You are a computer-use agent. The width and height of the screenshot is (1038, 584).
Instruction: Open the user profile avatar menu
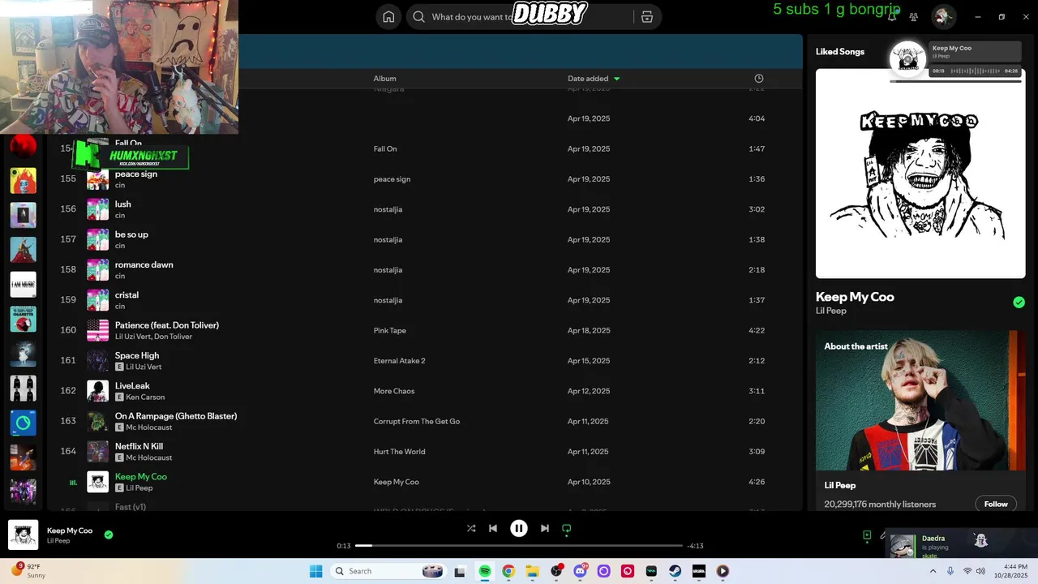[942, 16]
